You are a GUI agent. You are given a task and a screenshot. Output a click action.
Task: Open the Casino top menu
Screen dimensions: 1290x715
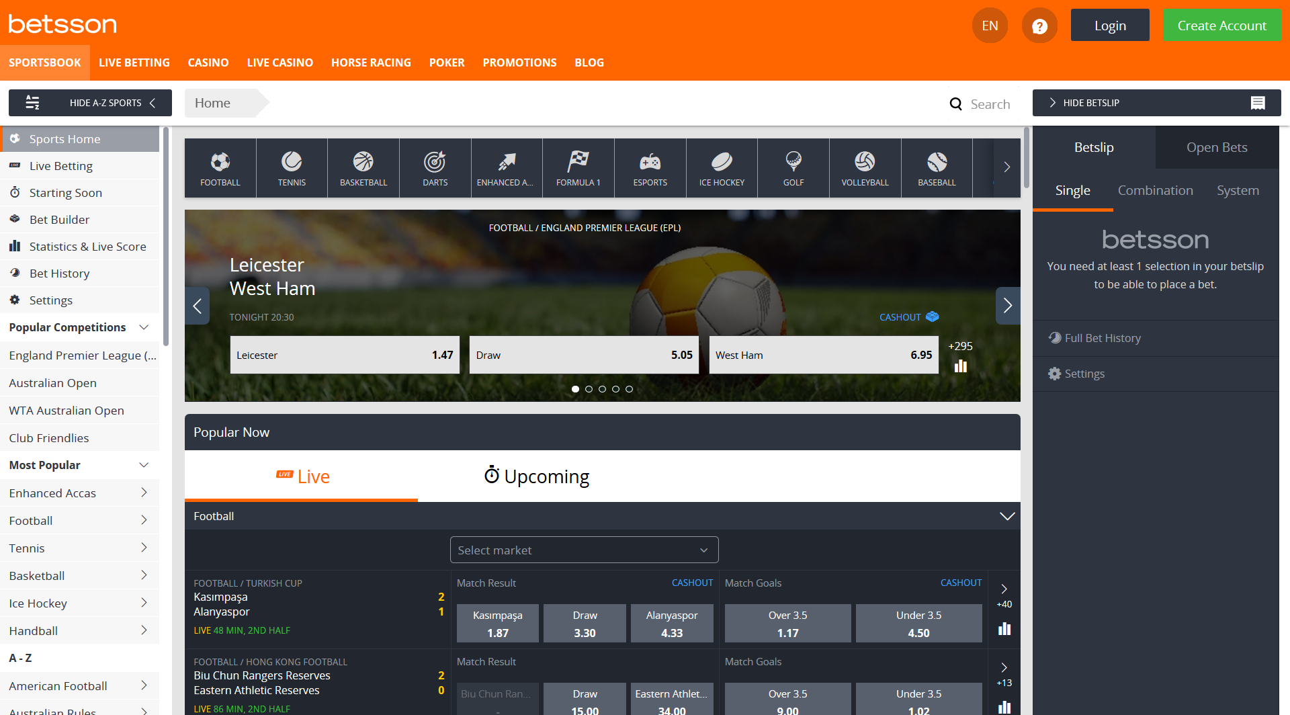(208, 62)
